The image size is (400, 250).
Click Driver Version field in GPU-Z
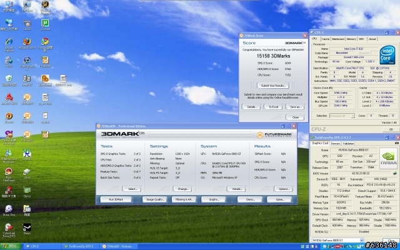[x=364, y=214]
